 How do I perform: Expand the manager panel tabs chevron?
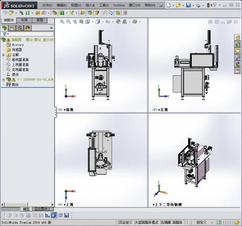(52, 28)
